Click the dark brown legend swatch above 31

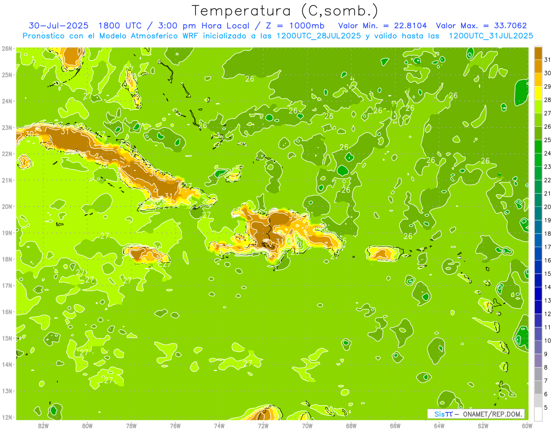[x=538, y=53]
